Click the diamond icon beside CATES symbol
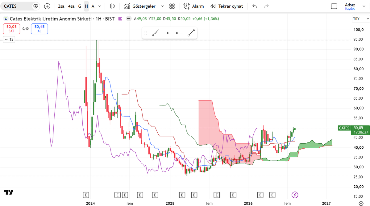The height and width of the screenshot is (206, 370). 35,6
